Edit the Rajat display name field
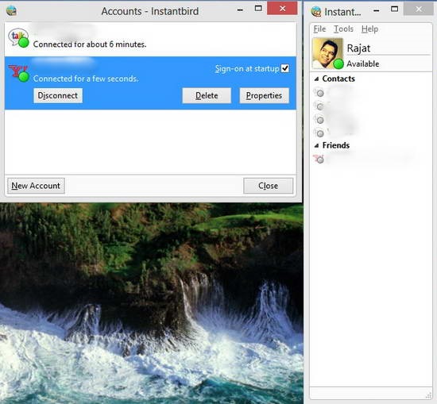Image resolution: width=437 pixels, height=404 pixels. tap(389, 48)
